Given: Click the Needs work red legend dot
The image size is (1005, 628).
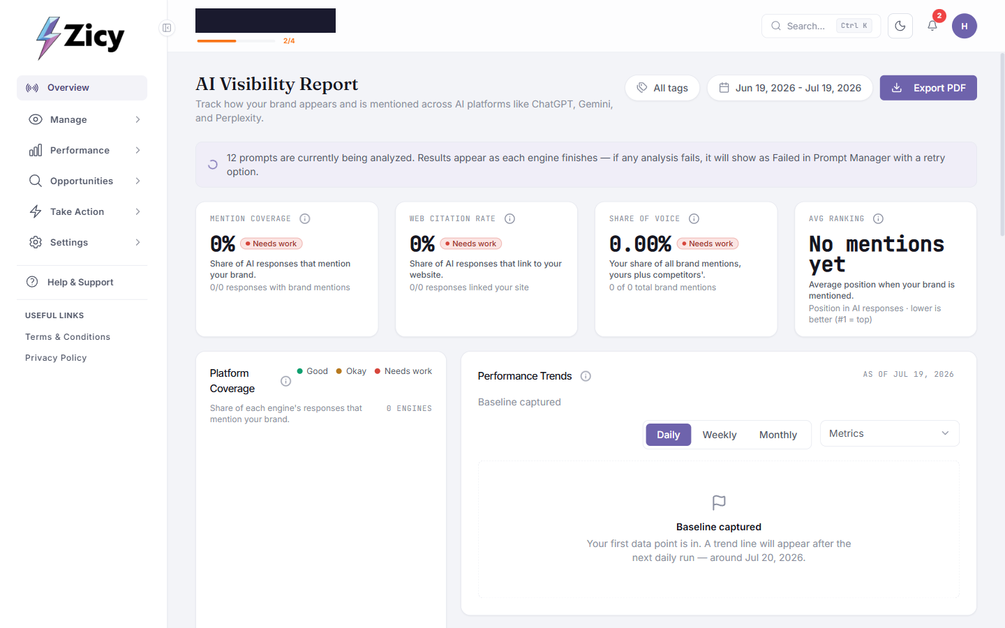Looking at the screenshot, I should (x=378, y=371).
